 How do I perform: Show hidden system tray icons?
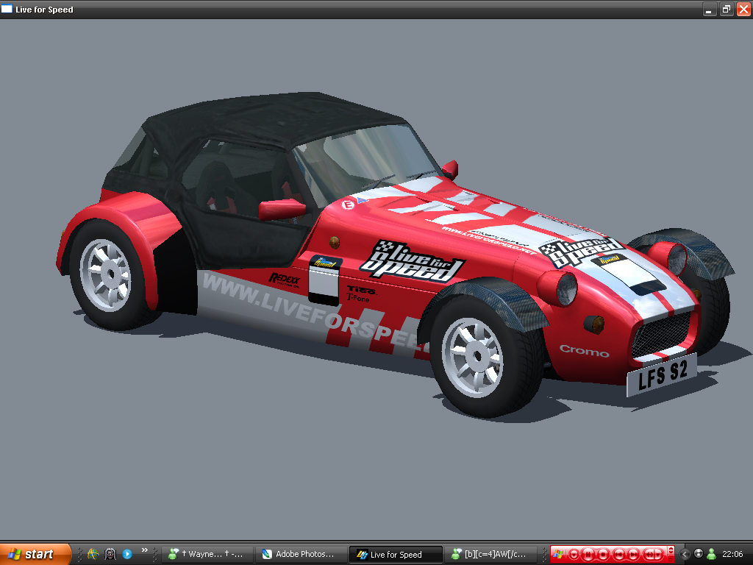click(x=685, y=555)
